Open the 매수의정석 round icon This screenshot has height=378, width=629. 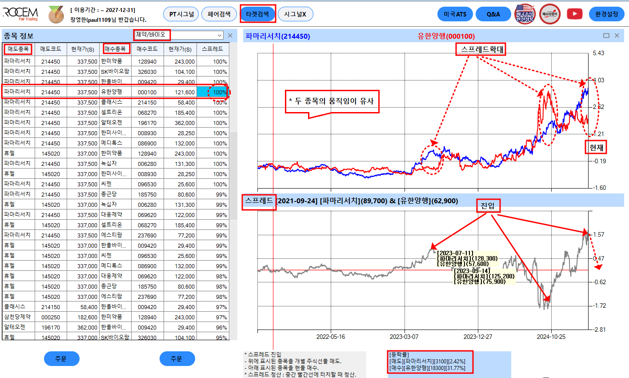[x=550, y=14]
